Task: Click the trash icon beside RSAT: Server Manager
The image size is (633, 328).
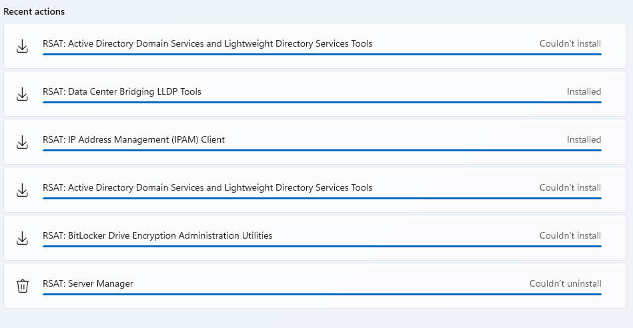Action: coord(22,286)
